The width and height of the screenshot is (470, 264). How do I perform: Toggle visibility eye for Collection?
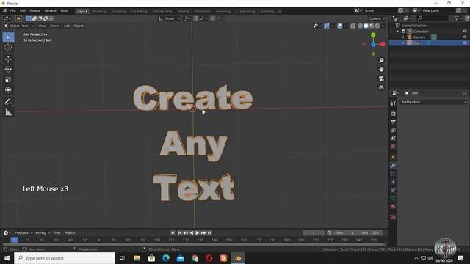click(465, 32)
